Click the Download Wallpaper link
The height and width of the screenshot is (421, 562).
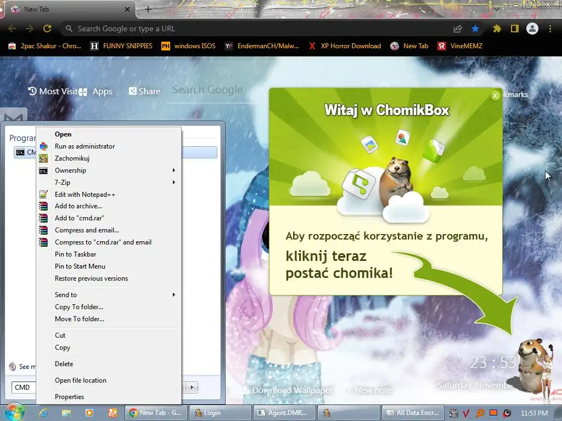tap(288, 390)
